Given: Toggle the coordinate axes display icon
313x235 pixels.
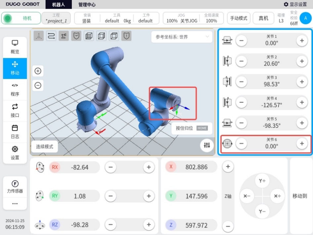Looking at the screenshot, I should (39, 36).
